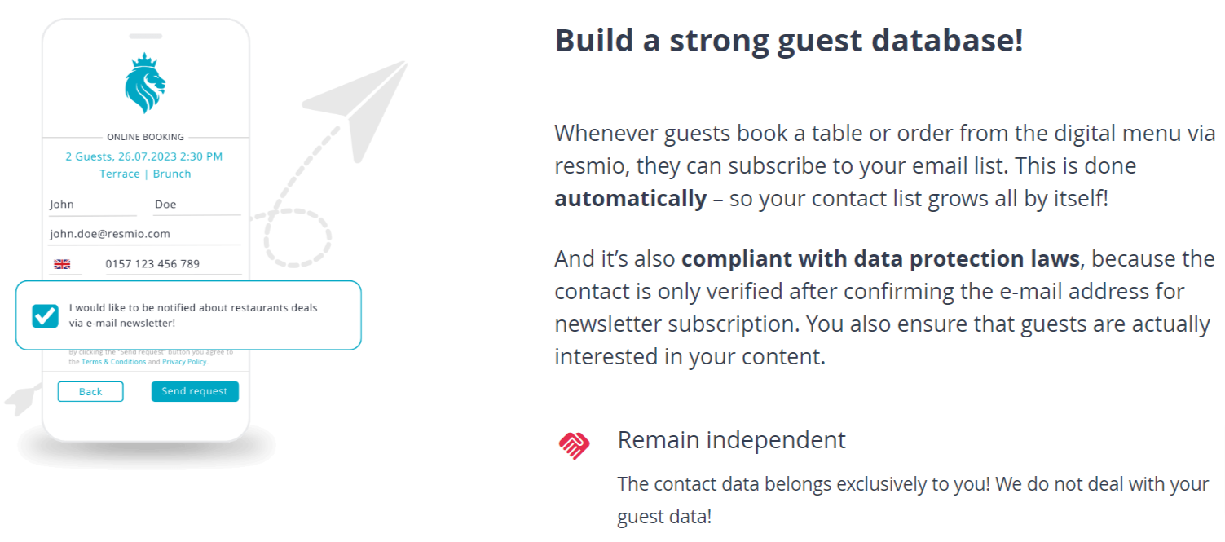Click the ONLINE BOOKING label

(146, 137)
